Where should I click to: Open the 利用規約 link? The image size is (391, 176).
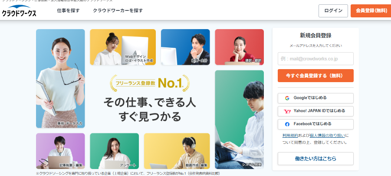pyautogui.click(x=290, y=136)
